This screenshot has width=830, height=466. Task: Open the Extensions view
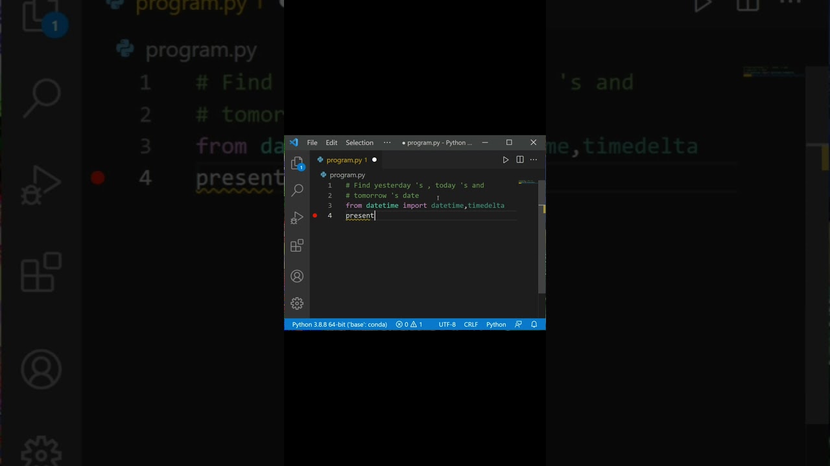(297, 245)
